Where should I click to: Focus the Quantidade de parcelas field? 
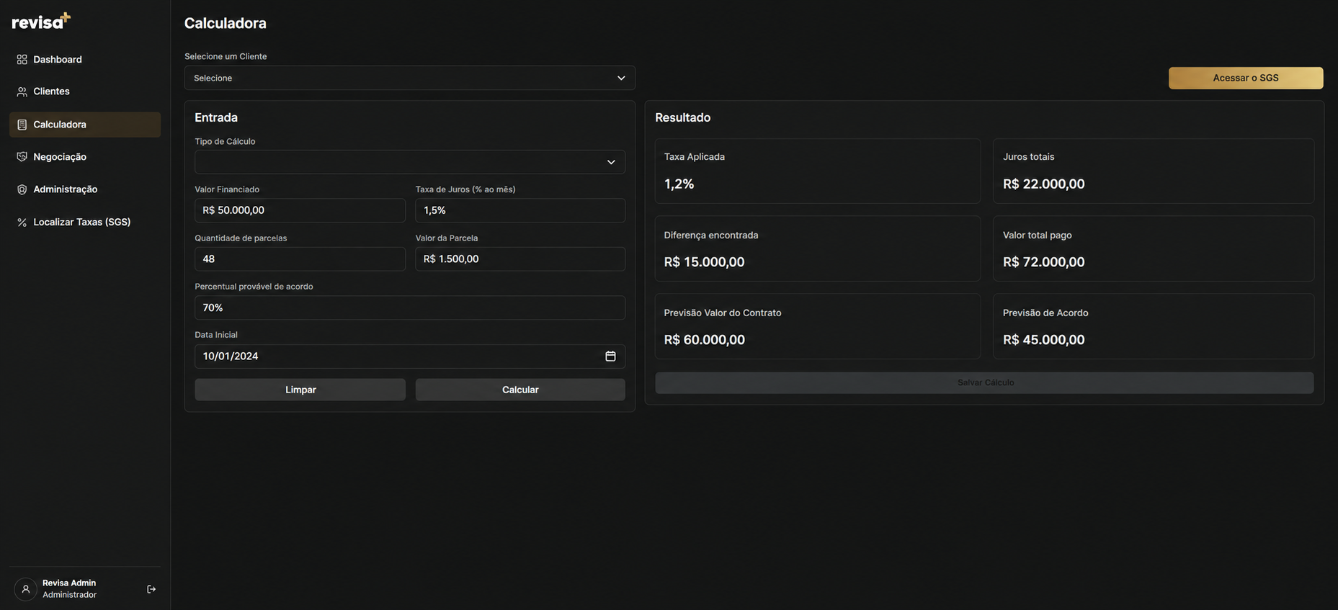coord(300,259)
